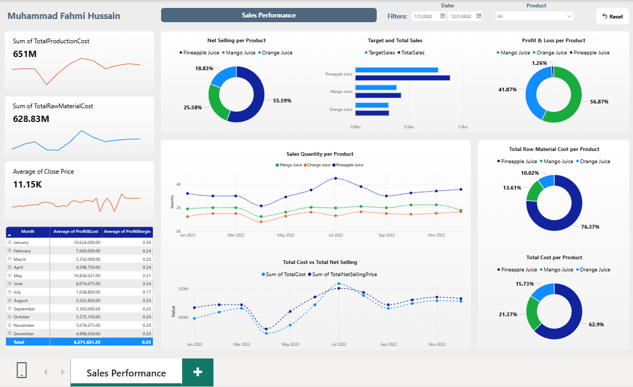Open the end date calendar picker
The width and height of the screenshot is (633, 387).
[479, 16]
